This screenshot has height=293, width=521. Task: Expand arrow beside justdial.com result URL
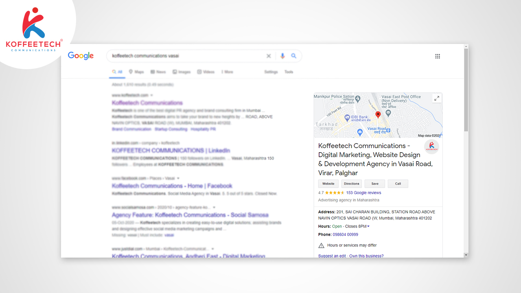coord(212,249)
